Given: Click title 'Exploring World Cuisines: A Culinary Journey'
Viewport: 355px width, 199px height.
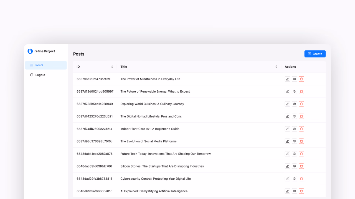Looking at the screenshot, I should (152, 104).
